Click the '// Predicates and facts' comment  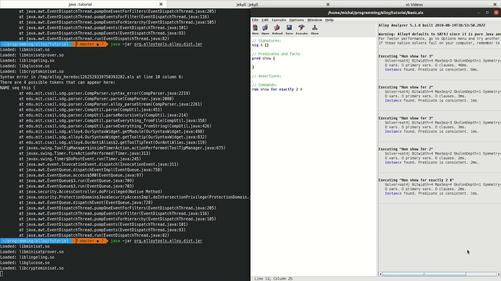[x=276, y=54]
